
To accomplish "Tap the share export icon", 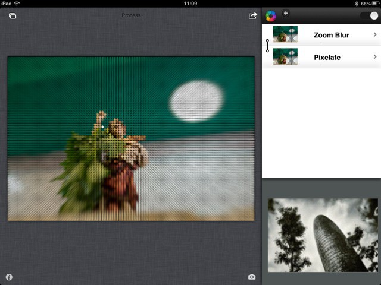I will (252, 15).
